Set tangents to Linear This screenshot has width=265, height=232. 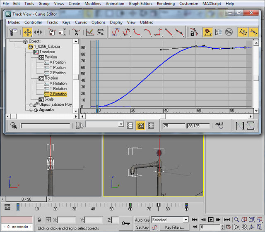click(168, 31)
